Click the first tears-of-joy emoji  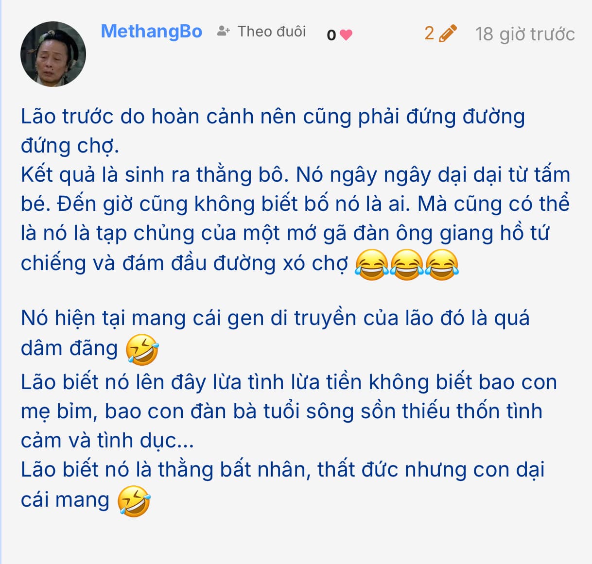point(372,264)
